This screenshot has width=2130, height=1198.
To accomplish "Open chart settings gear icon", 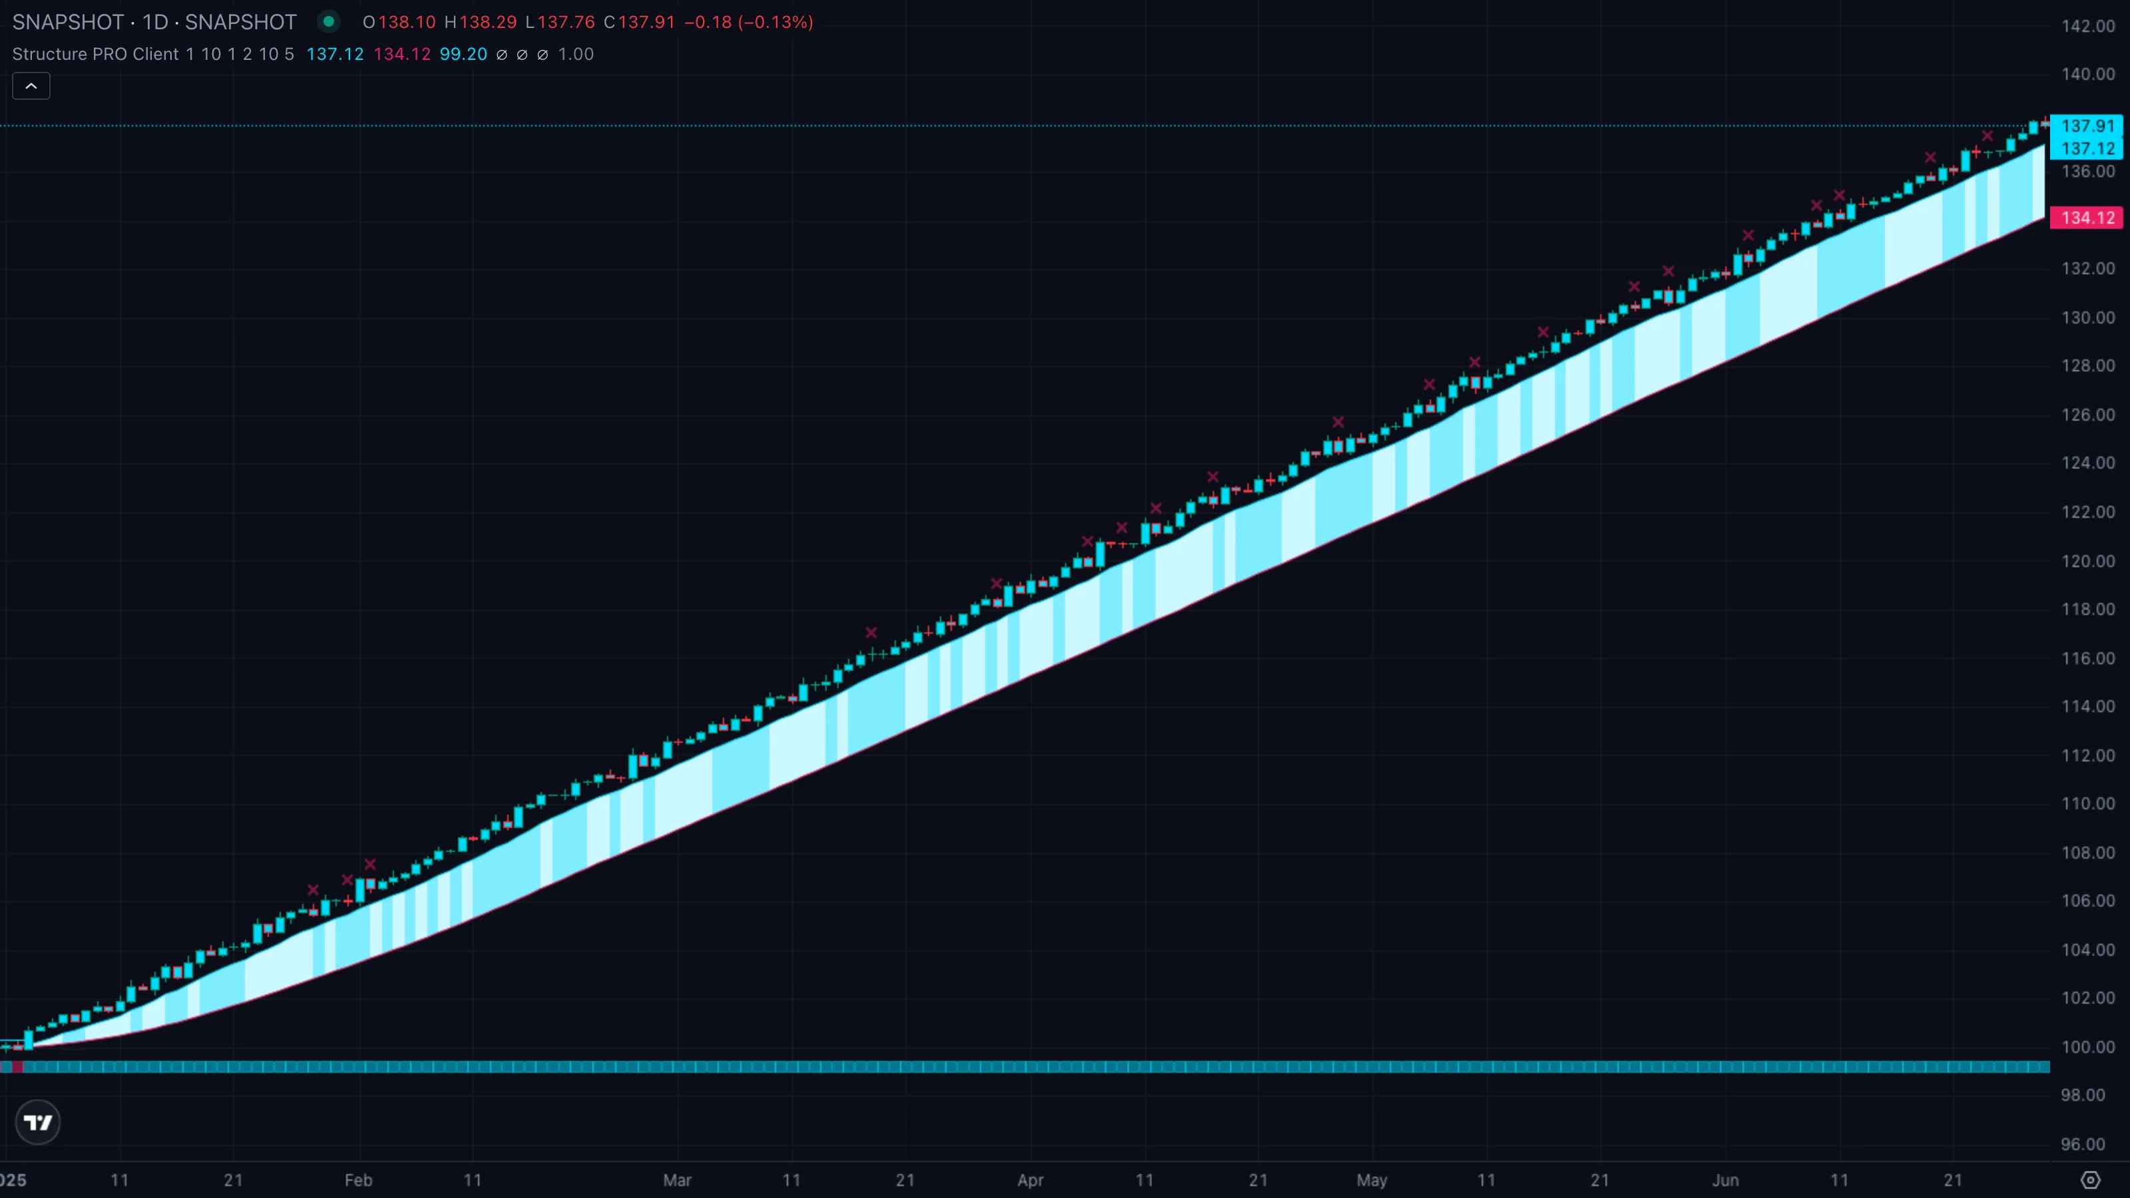I will [x=2090, y=1180].
